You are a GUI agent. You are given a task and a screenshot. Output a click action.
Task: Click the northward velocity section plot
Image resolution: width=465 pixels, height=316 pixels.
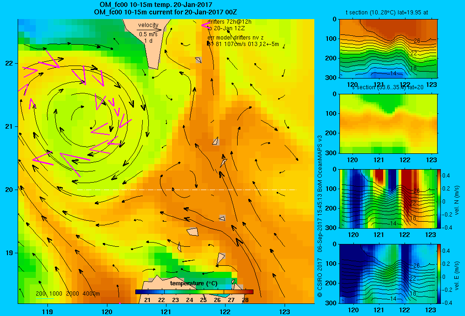click(388, 198)
